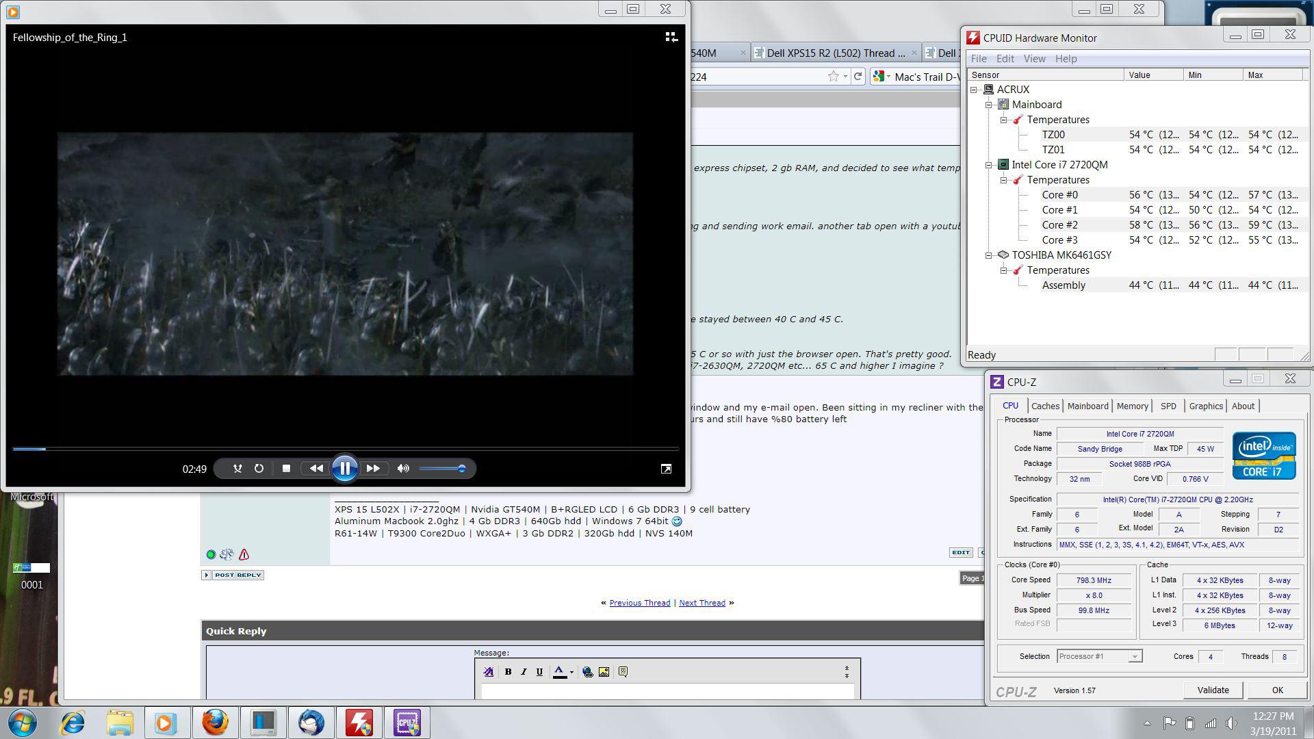Open the Google search engine dropdown

coord(881,77)
